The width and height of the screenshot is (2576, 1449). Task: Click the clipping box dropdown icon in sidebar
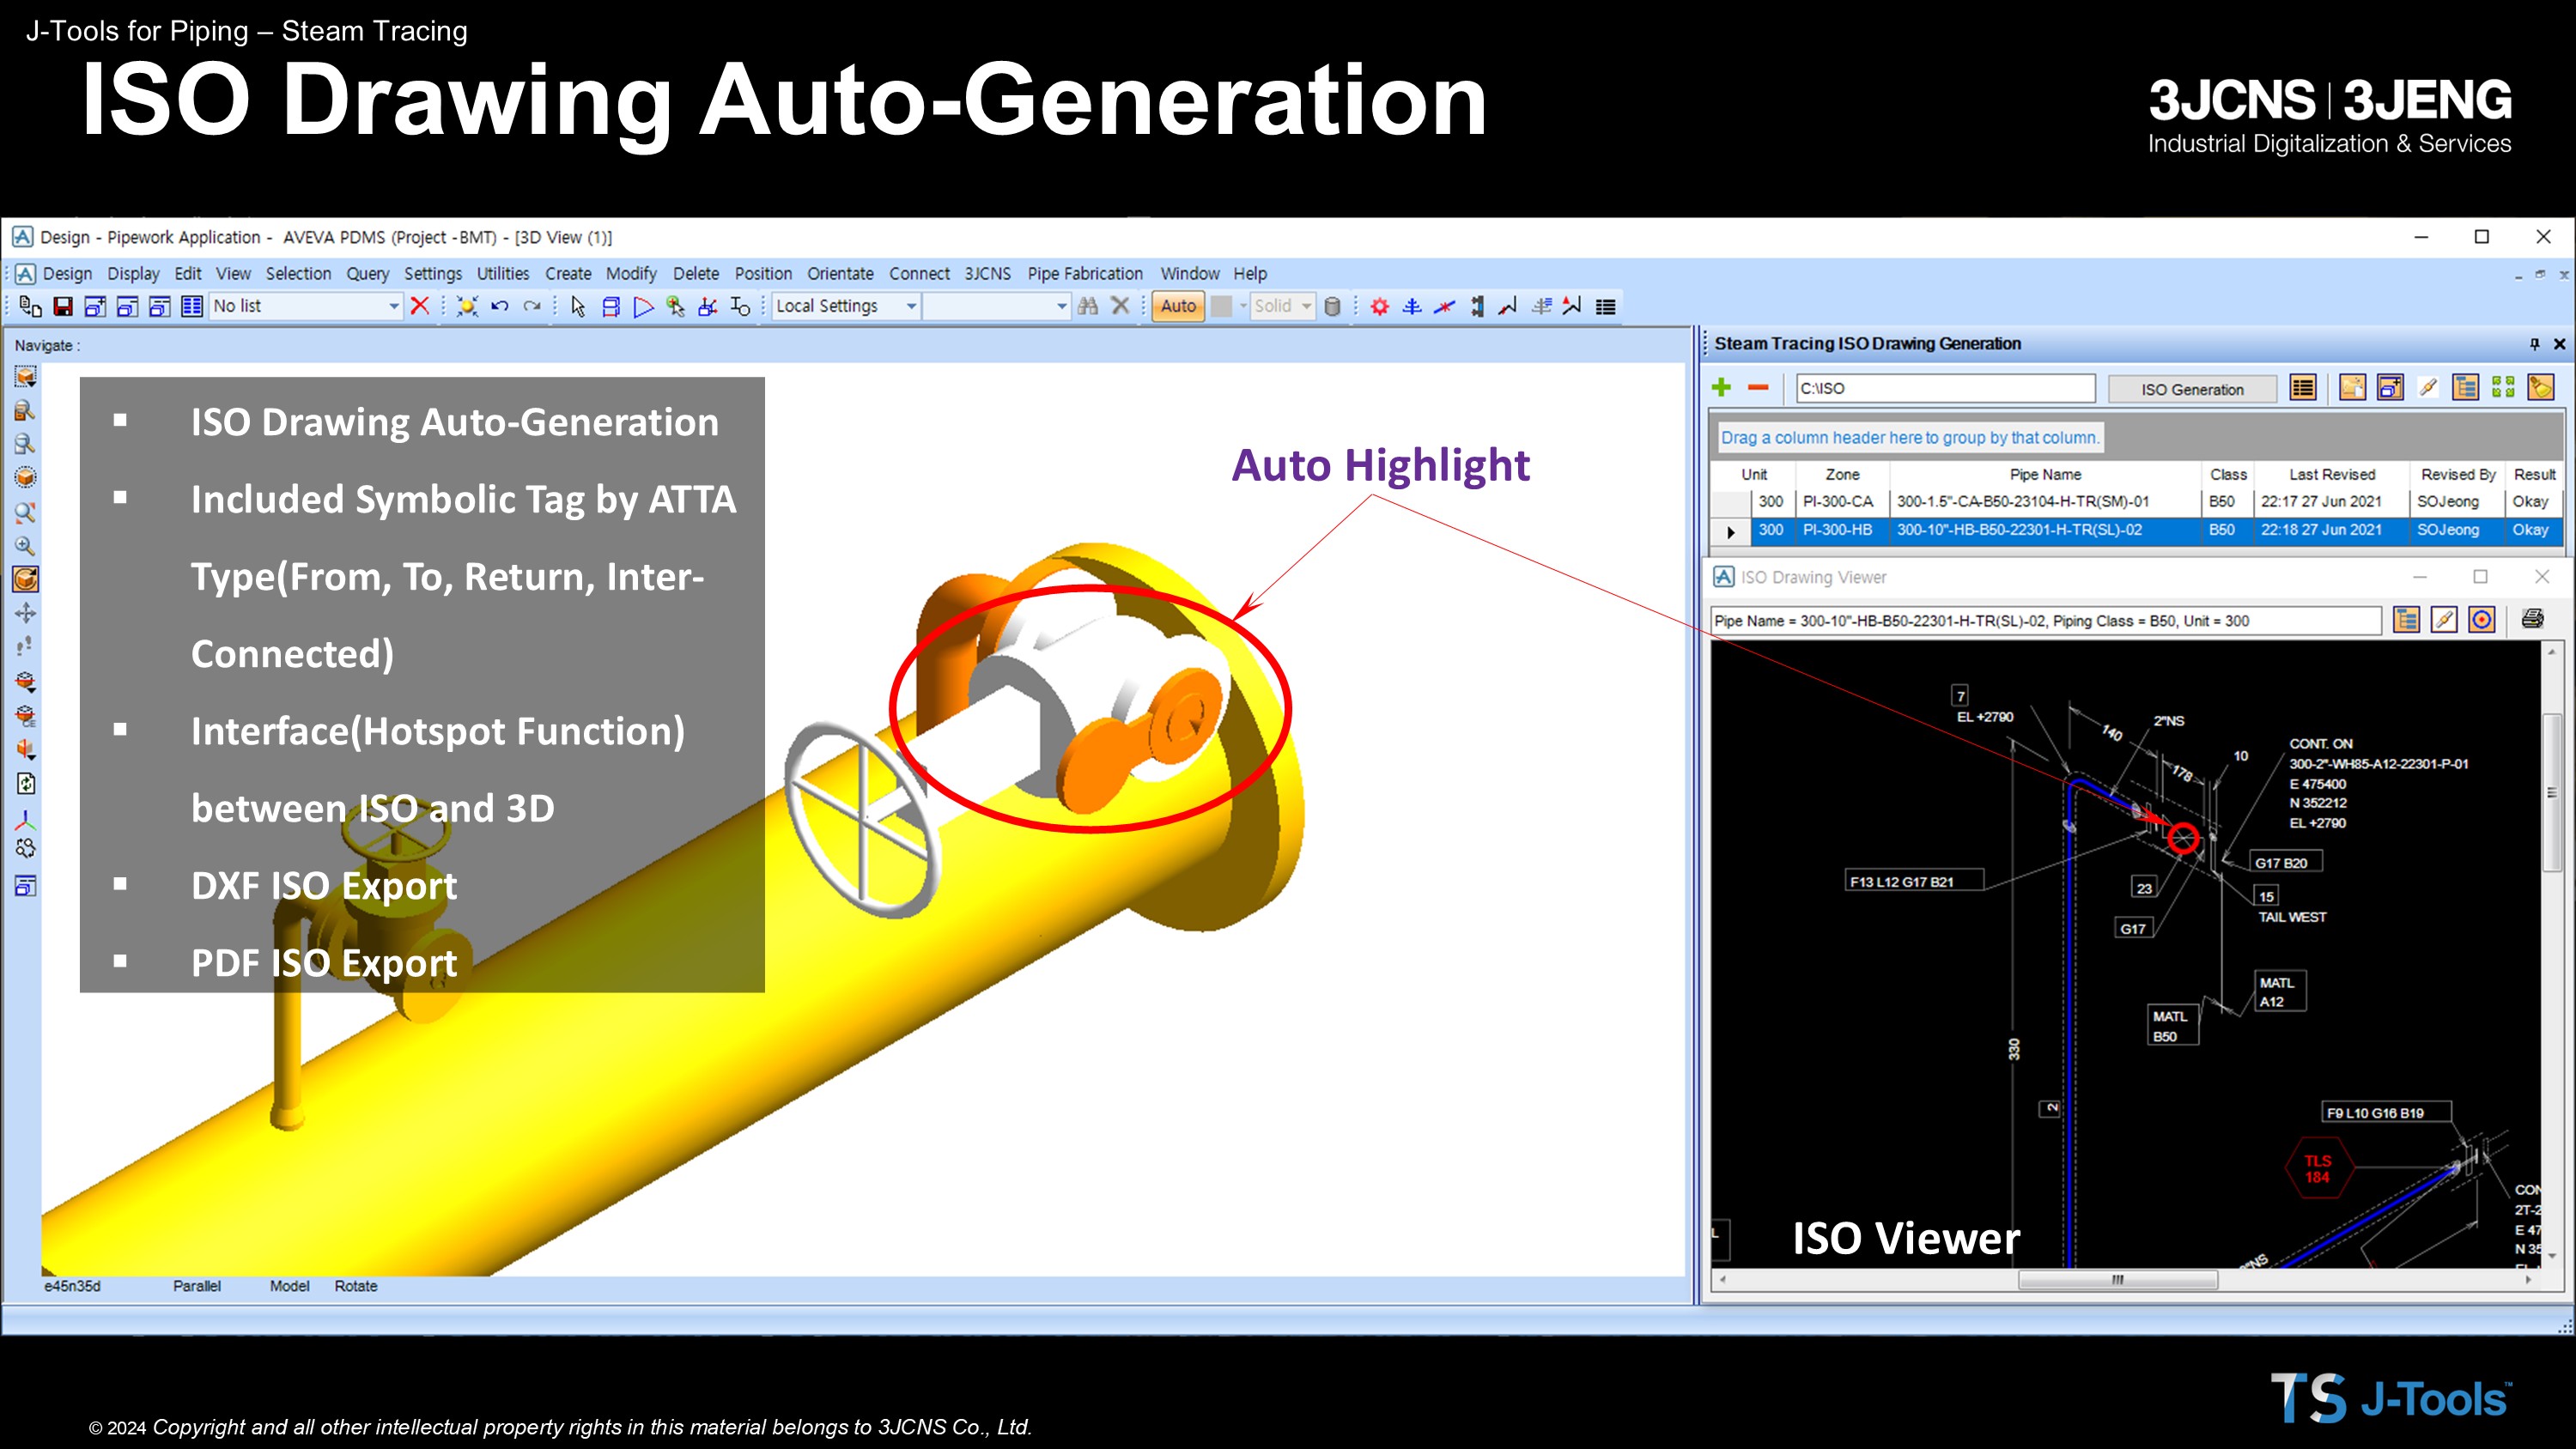point(25,682)
